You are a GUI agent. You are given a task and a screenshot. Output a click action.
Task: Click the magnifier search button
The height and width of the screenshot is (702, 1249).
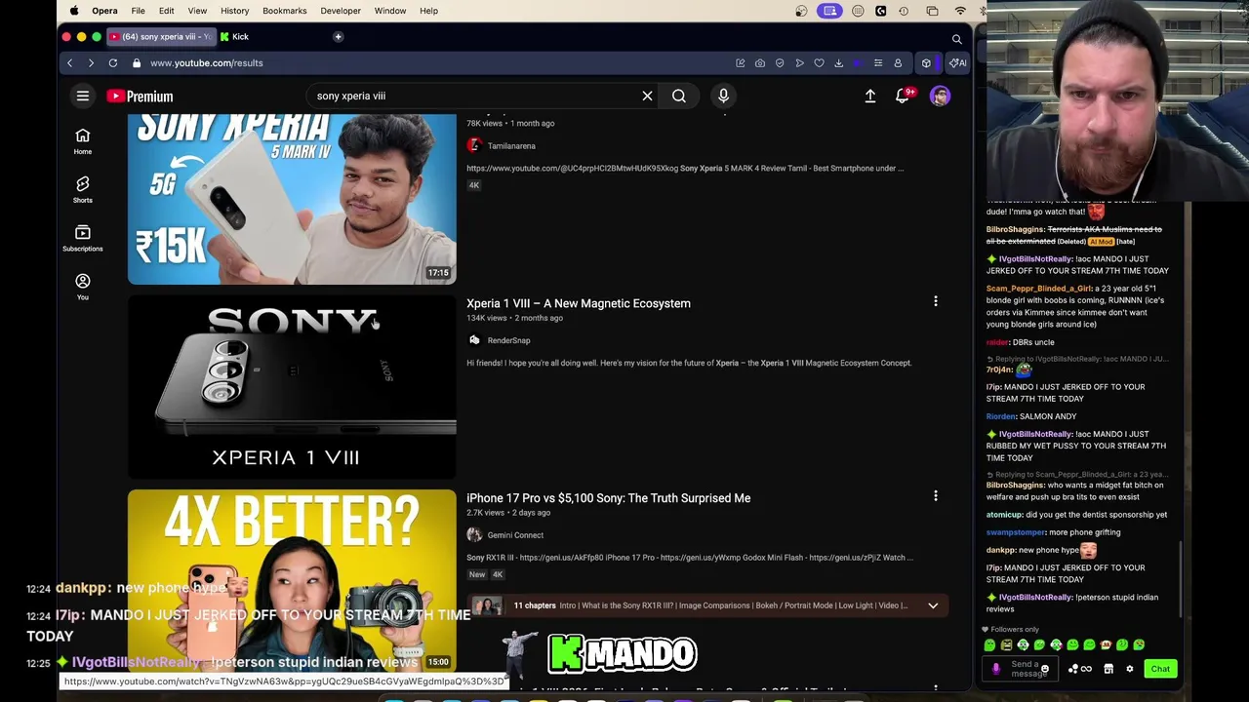(x=679, y=96)
